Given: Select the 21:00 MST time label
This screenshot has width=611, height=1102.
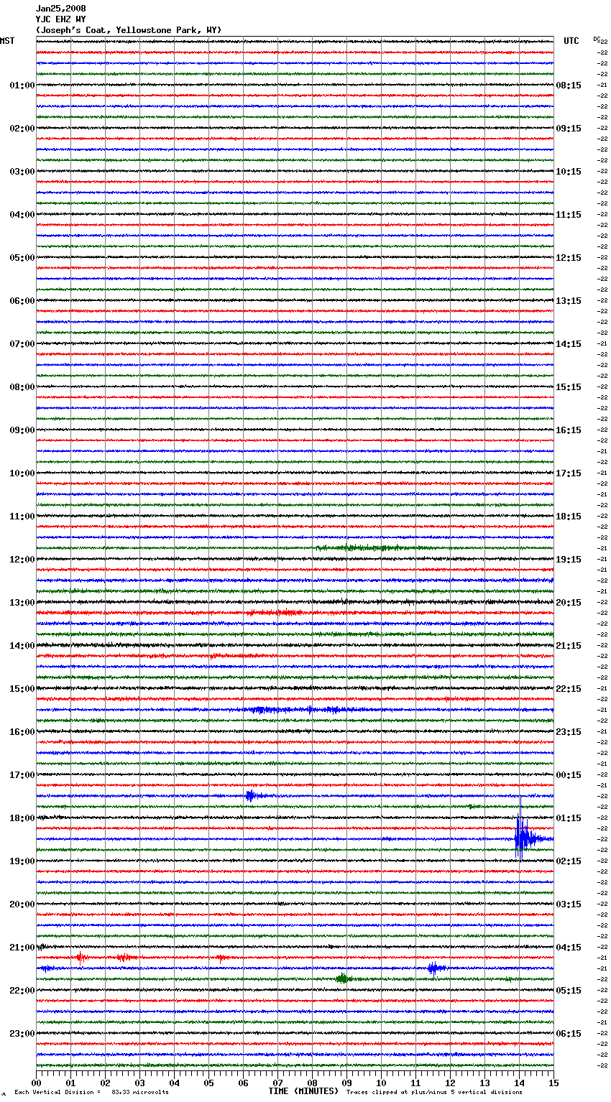Looking at the screenshot, I should click(x=22, y=948).
